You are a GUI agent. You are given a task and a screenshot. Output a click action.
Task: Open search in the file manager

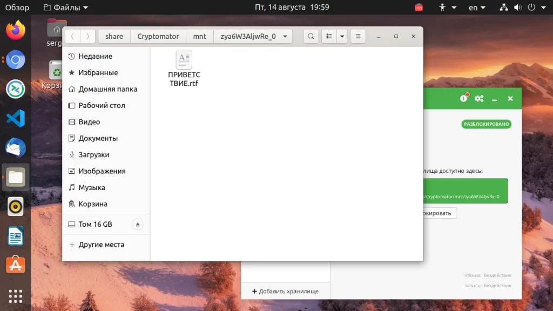(311, 36)
